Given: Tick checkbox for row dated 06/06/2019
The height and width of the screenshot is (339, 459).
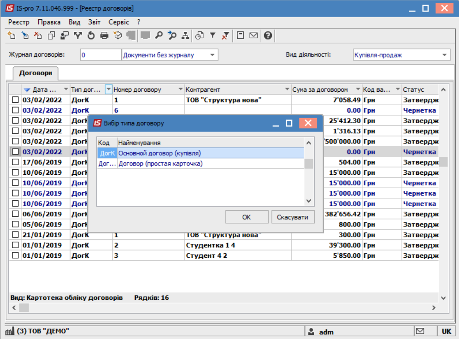Looking at the screenshot, I should tap(16, 214).
